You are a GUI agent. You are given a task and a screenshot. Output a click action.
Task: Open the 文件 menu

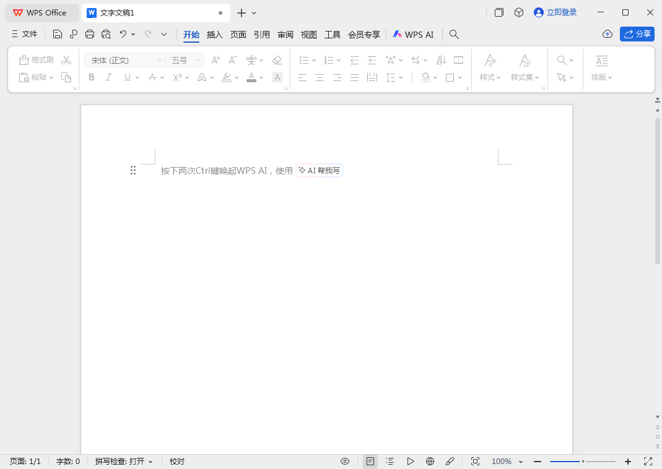point(25,35)
